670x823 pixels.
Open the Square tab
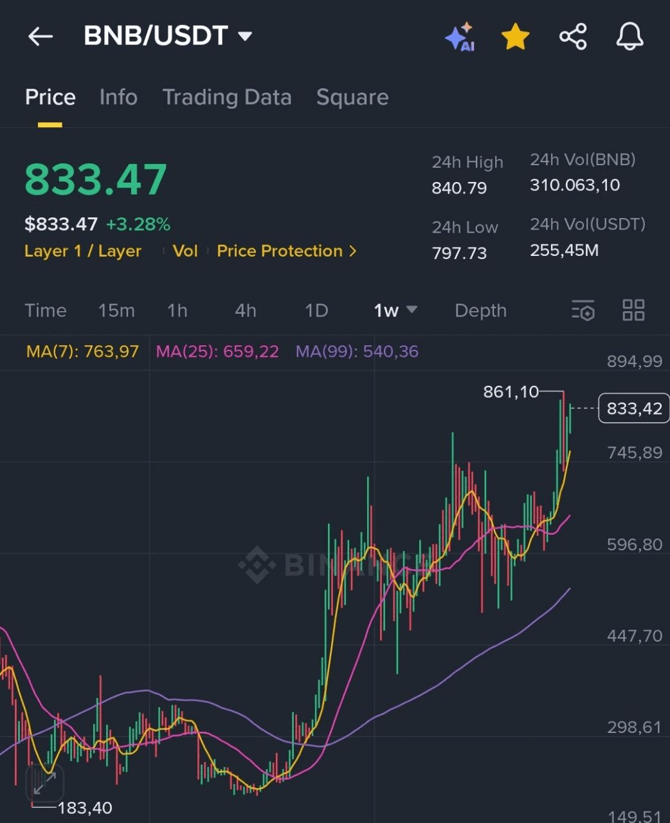(352, 97)
